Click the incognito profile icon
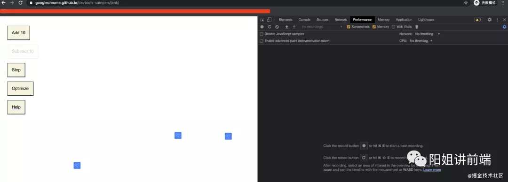The image size is (508, 182). [x=476, y=3]
